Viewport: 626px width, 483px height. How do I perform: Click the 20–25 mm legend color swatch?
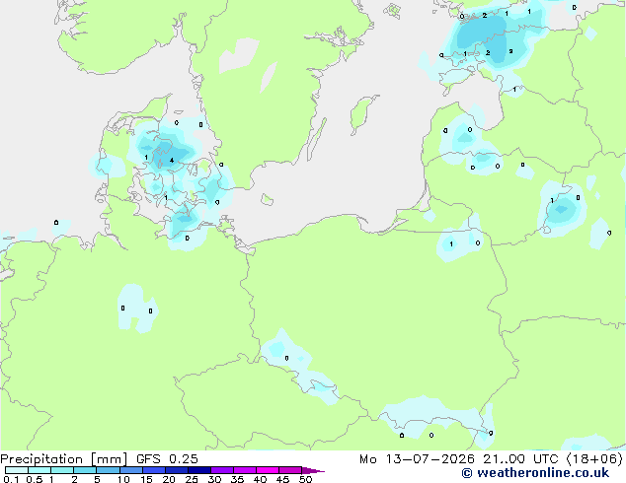177,470
